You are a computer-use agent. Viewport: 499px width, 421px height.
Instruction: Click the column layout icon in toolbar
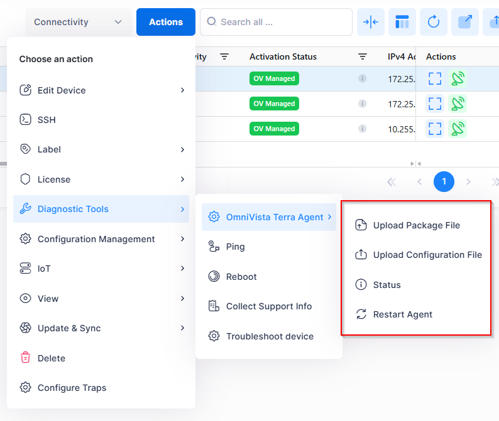click(x=402, y=22)
